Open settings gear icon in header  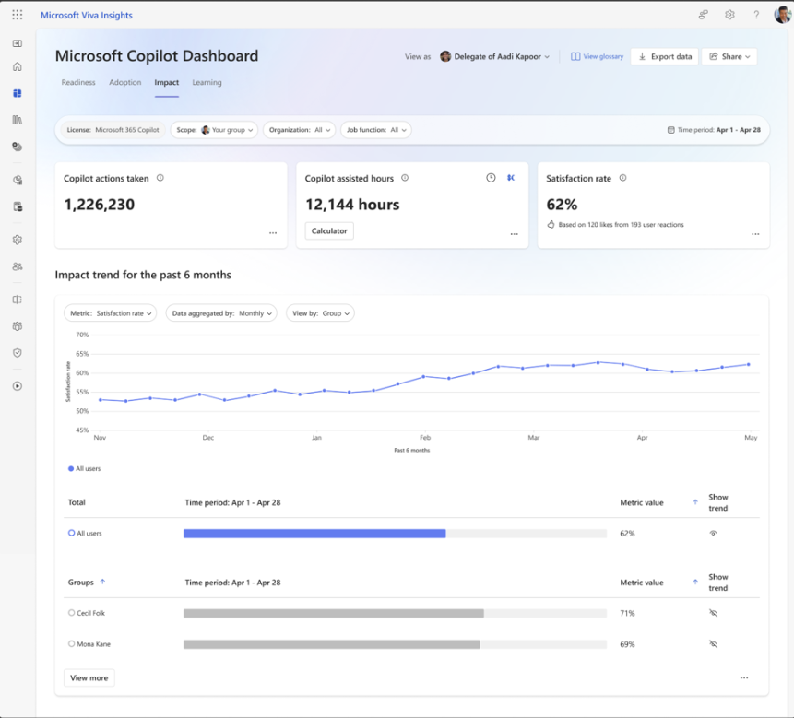tap(729, 15)
